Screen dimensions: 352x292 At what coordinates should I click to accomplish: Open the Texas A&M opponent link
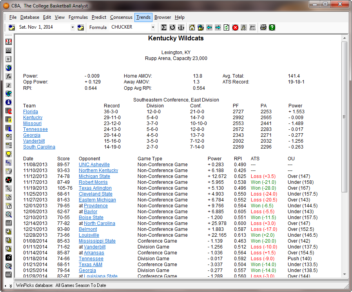(91, 265)
